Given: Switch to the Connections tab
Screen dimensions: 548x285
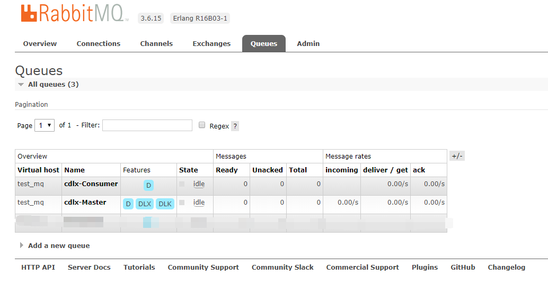Looking at the screenshot, I should tap(99, 43).
